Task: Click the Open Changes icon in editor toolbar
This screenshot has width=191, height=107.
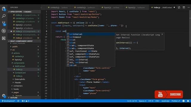Action: tap(179, 7)
